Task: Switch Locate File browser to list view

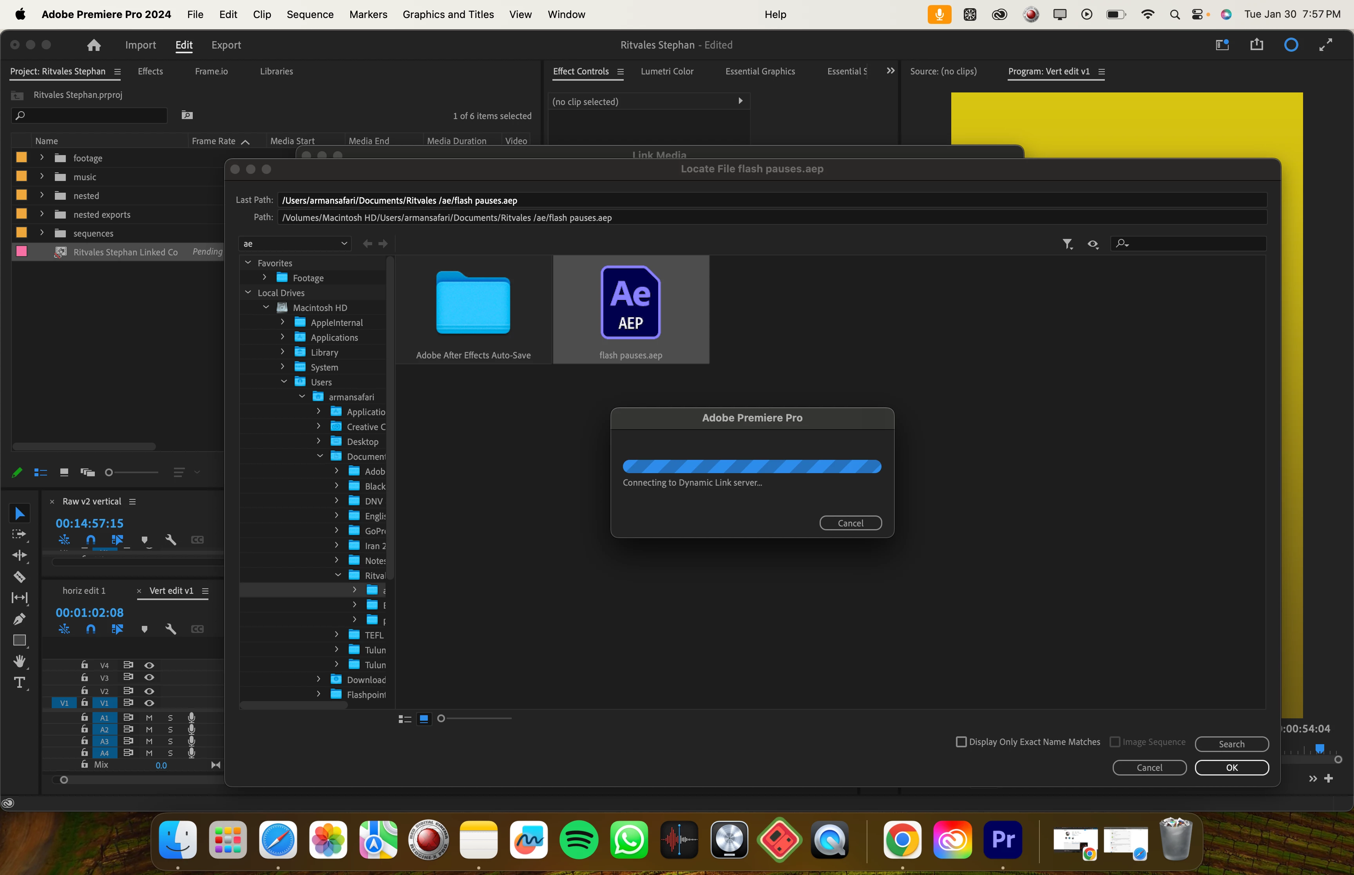Action: pyautogui.click(x=405, y=719)
